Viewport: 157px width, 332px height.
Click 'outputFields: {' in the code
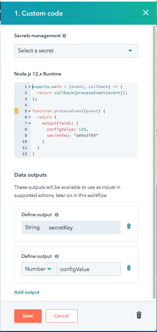(x=60, y=123)
